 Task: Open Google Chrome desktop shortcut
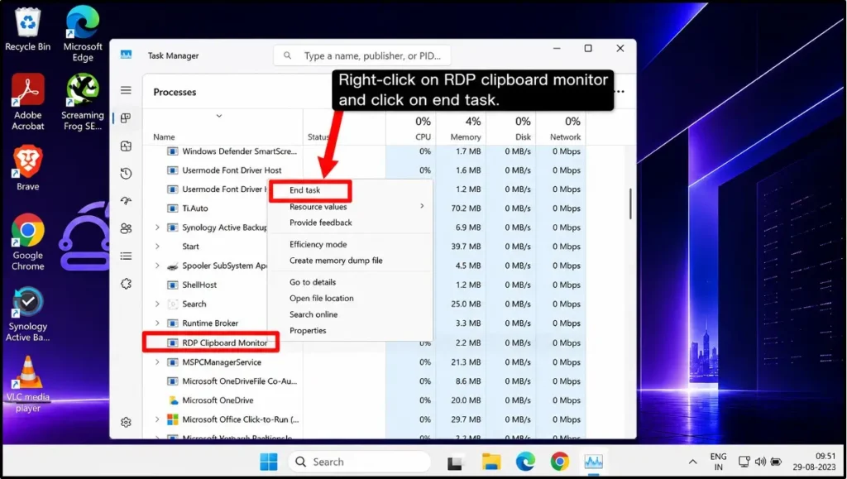tap(28, 242)
